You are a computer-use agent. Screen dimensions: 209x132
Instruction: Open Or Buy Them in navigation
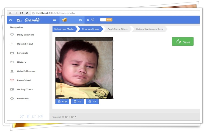[x=25, y=89]
